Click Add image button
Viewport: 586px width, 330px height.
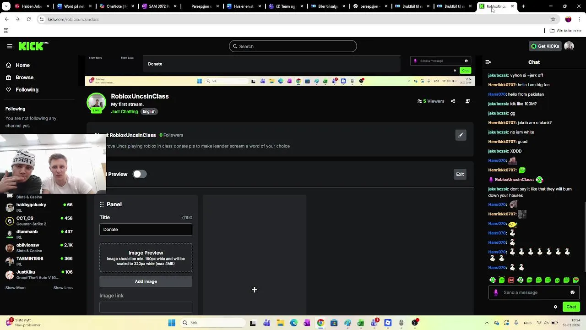point(146,281)
